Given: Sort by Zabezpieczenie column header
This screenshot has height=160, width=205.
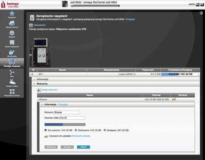Looking at the screenshot, I should click(x=111, y=70).
